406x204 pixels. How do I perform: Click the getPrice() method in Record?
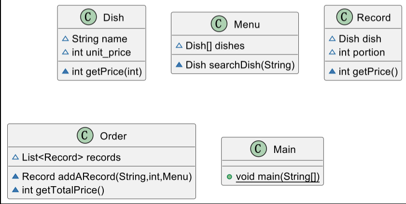[x=368, y=72]
